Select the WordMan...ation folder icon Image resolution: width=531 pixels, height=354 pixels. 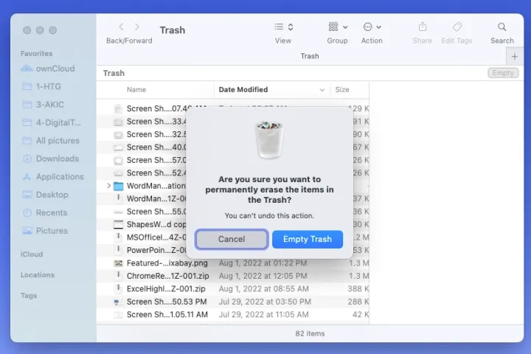pos(118,186)
